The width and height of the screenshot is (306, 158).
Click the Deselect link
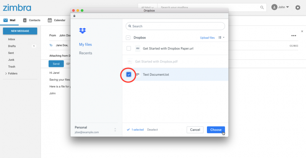152,129
